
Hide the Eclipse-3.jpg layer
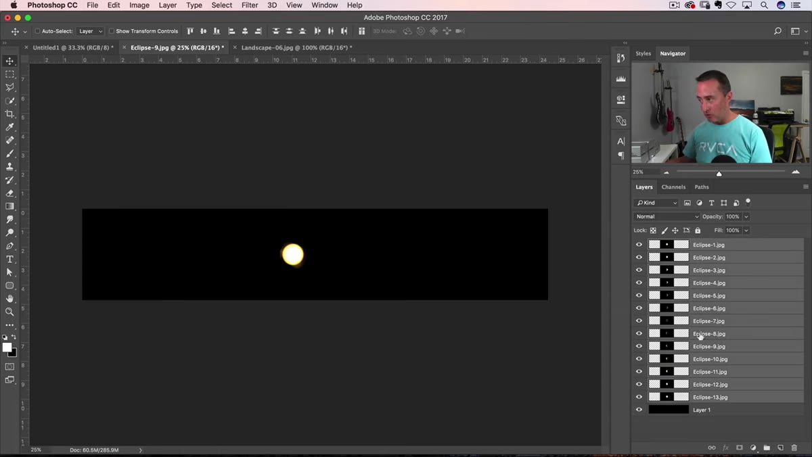click(x=639, y=270)
